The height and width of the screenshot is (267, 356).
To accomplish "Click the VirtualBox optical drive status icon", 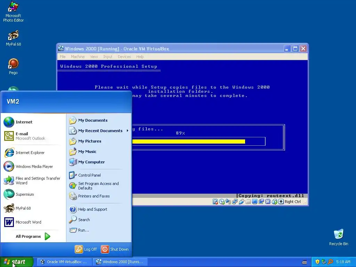I will pos(222,202).
